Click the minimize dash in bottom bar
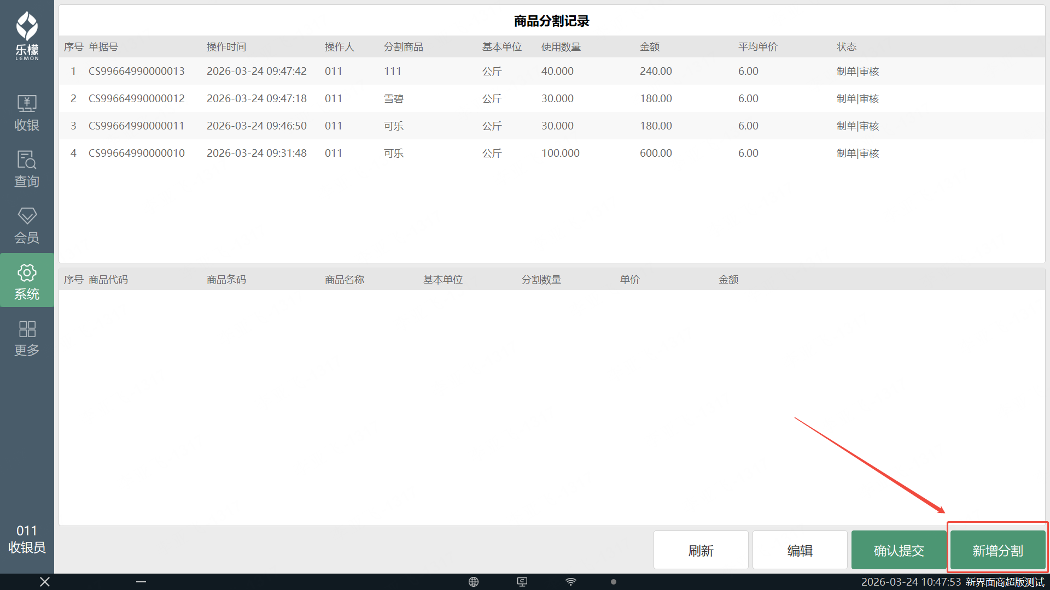Image resolution: width=1050 pixels, height=590 pixels. 141,582
